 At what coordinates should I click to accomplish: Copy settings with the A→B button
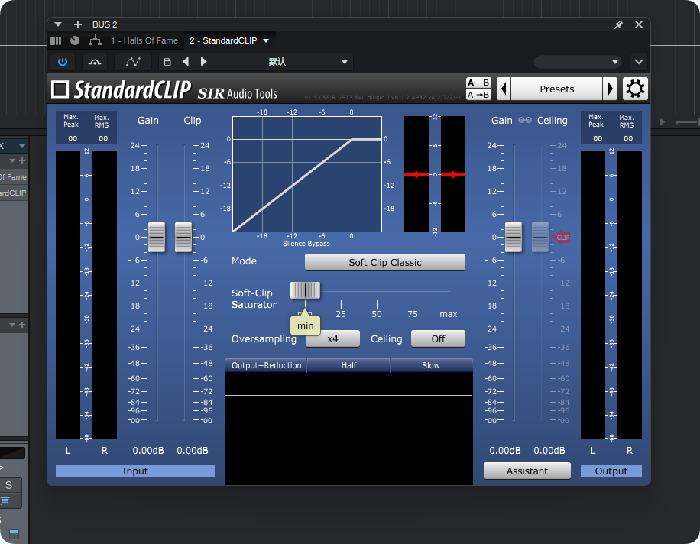pyautogui.click(x=478, y=95)
